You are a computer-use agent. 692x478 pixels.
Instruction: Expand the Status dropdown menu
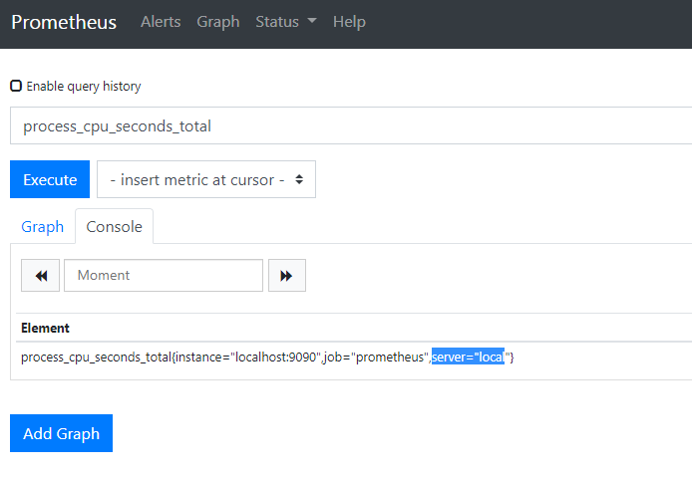click(286, 22)
